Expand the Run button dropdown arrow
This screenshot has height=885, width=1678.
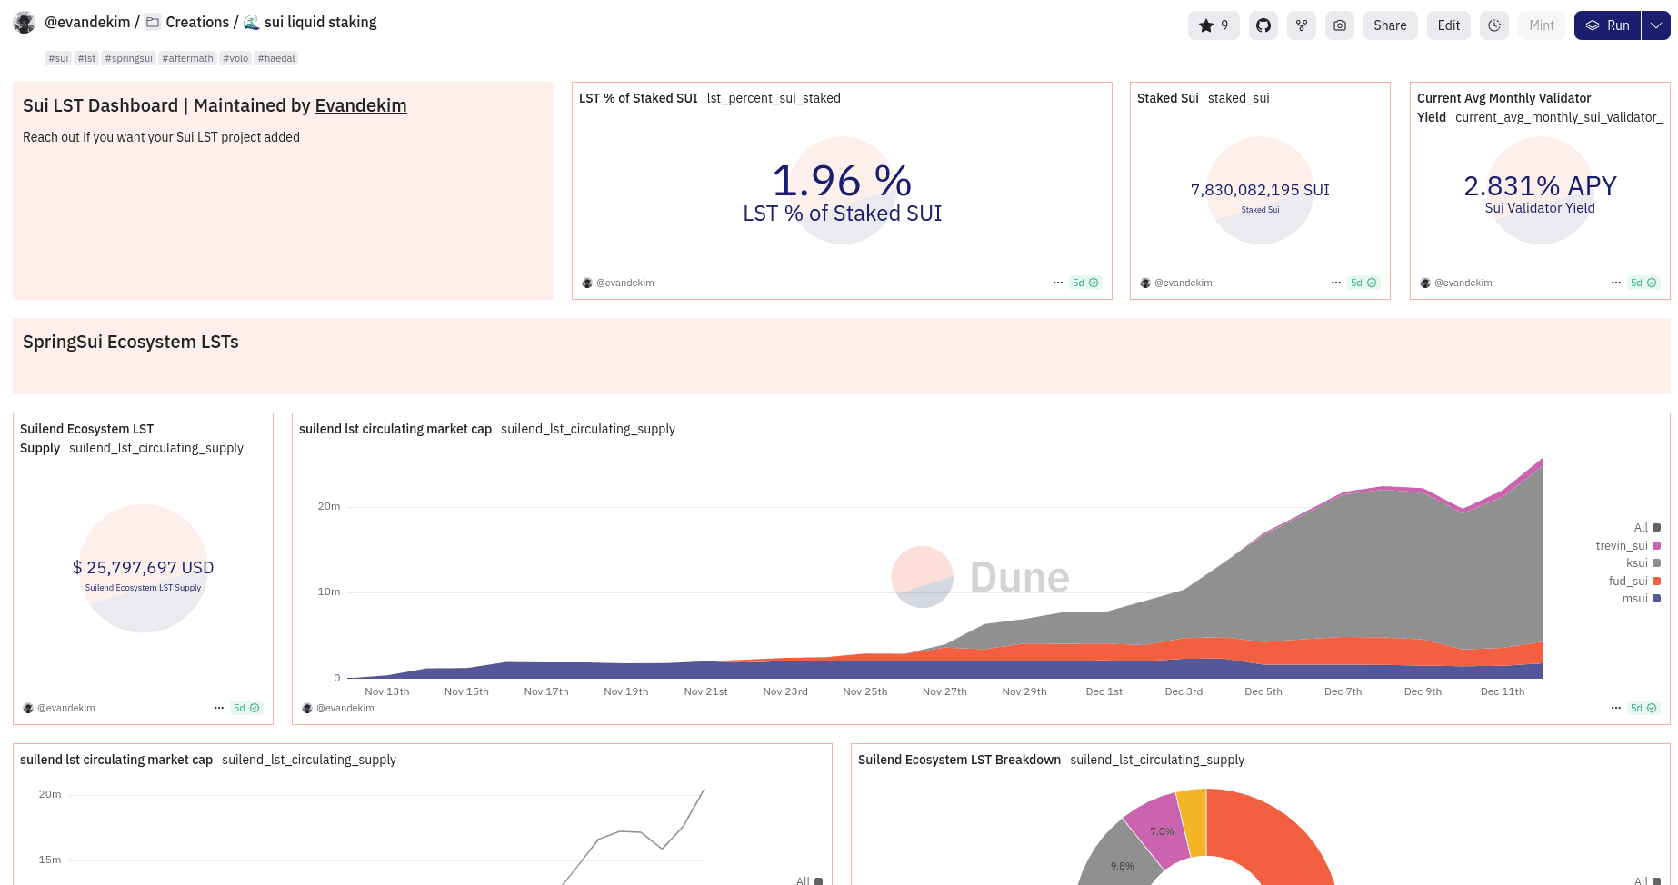1656,25
